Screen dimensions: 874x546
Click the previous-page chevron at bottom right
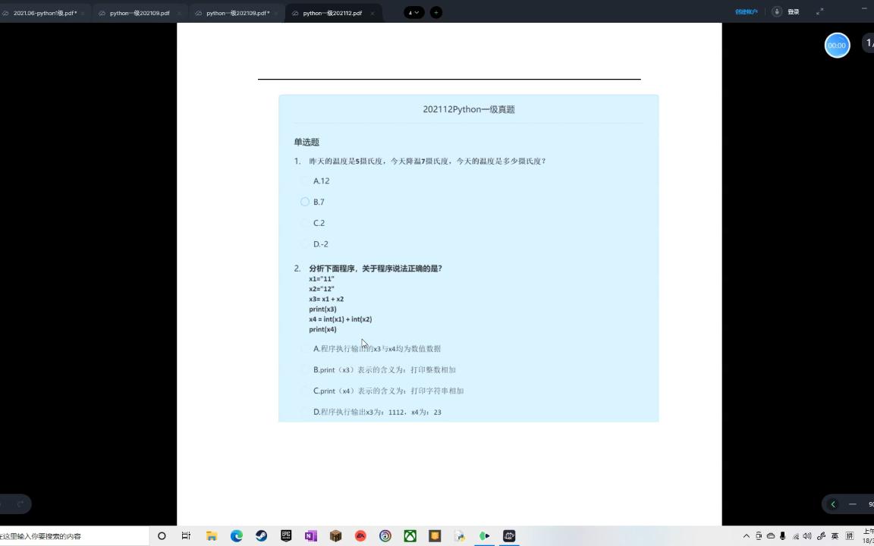coord(833,504)
